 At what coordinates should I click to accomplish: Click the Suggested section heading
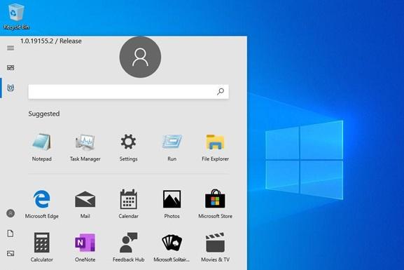coord(44,114)
